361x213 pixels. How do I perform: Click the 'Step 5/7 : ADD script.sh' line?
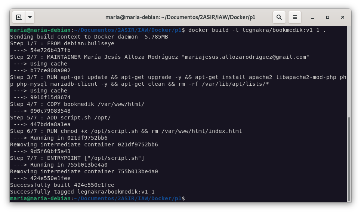coord(61,118)
